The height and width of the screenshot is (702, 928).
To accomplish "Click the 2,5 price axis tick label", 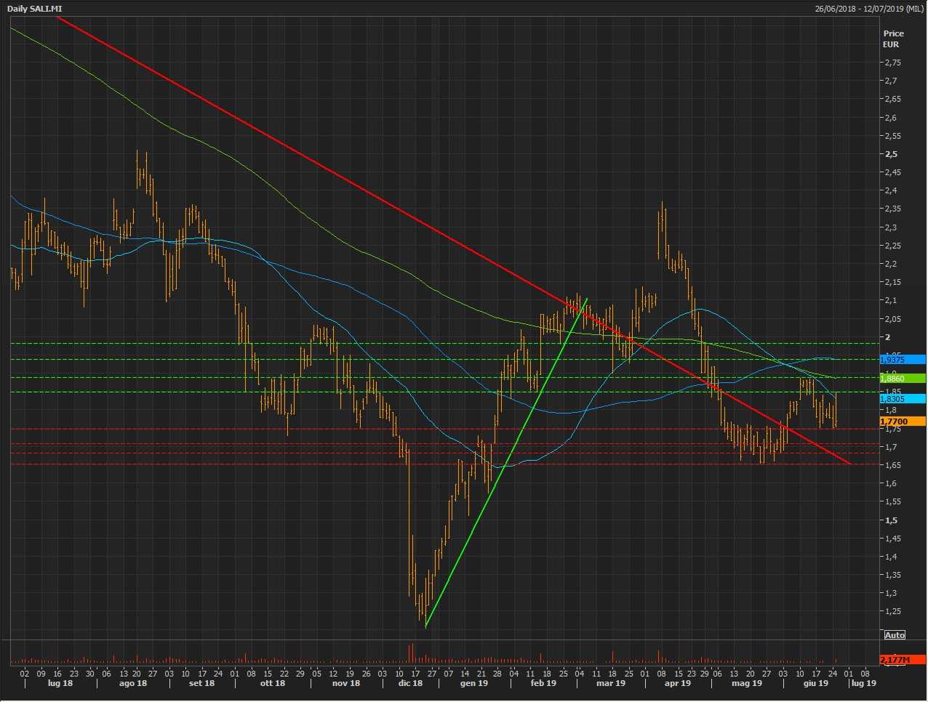I will pos(891,154).
